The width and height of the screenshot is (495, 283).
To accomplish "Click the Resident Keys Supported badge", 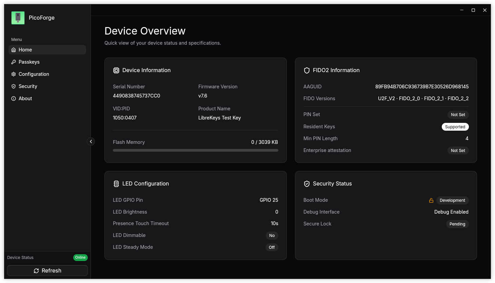I will point(455,127).
